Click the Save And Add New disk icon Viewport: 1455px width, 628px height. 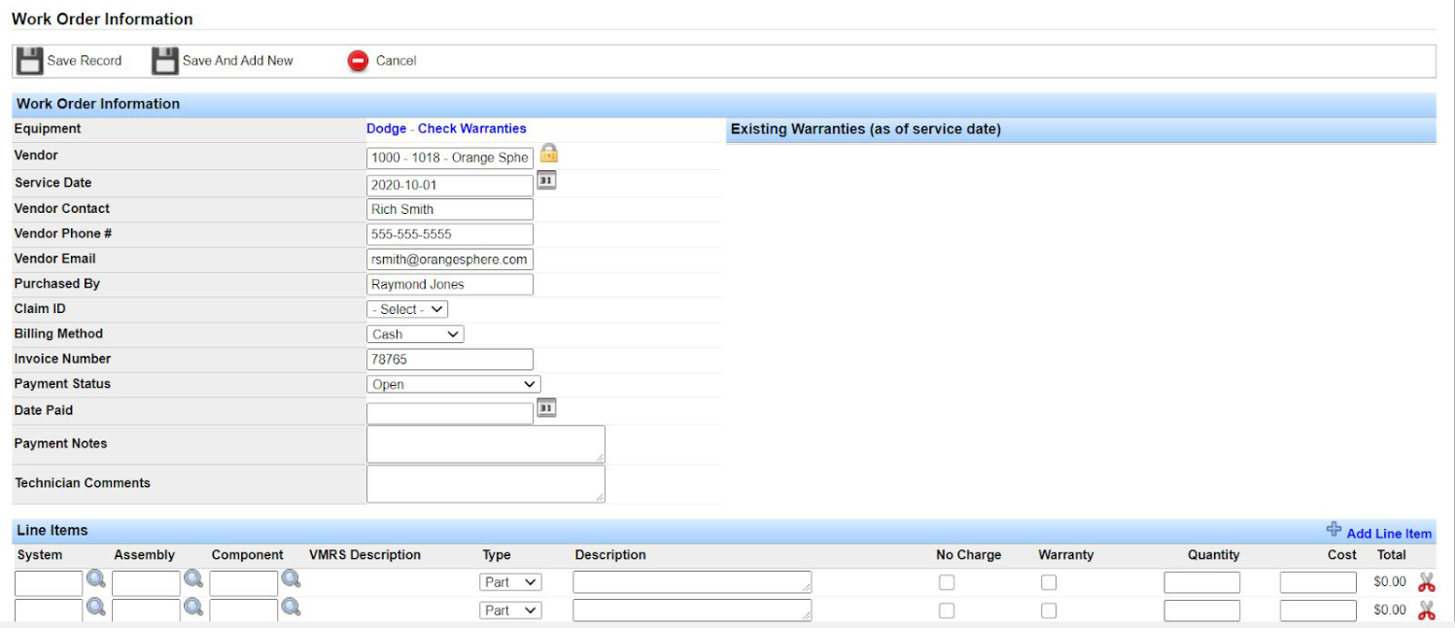[x=165, y=60]
